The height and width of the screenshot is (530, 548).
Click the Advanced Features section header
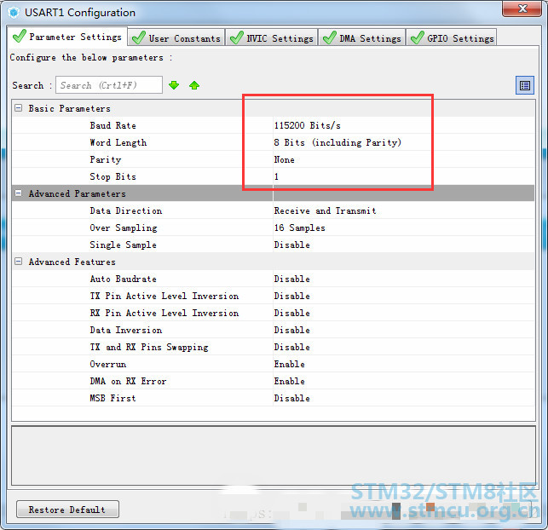(x=72, y=262)
